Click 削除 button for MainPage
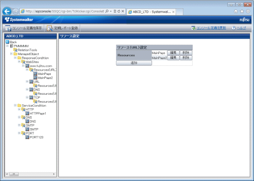This screenshot has height=181, width=254. 186,53
